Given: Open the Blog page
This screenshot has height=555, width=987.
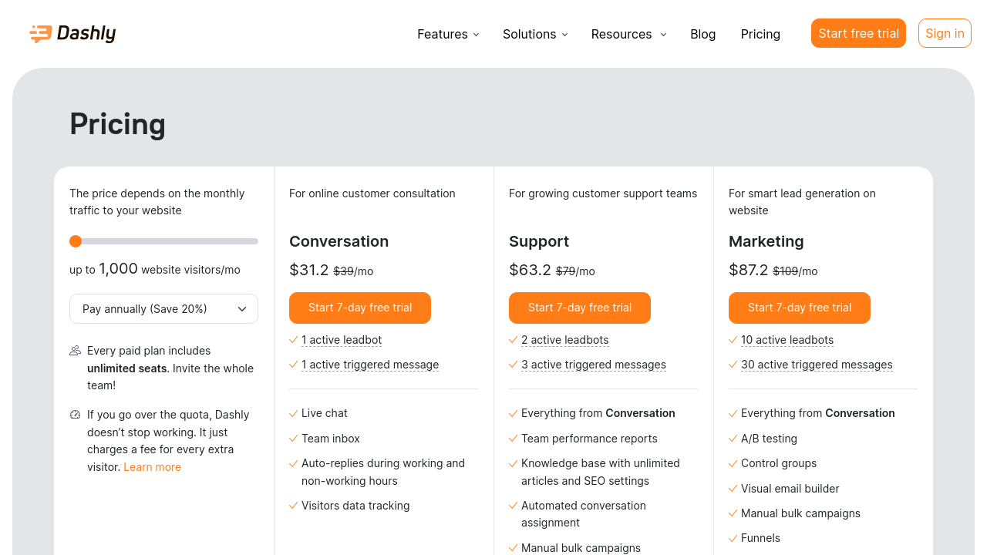Looking at the screenshot, I should [x=702, y=34].
